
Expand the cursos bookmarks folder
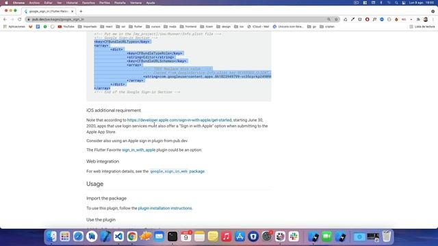(x=153, y=27)
